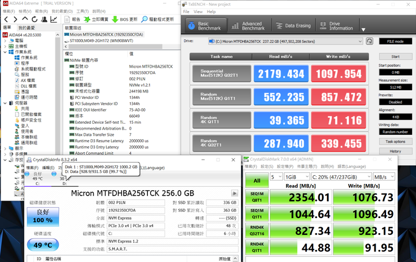The width and height of the screenshot is (416, 262).
Task: Select the PCI Vendor ID row
Action: click(x=87, y=97)
